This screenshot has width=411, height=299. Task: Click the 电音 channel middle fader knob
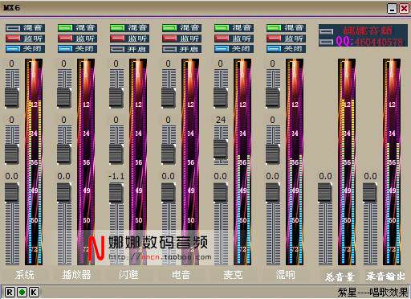click(x=169, y=154)
